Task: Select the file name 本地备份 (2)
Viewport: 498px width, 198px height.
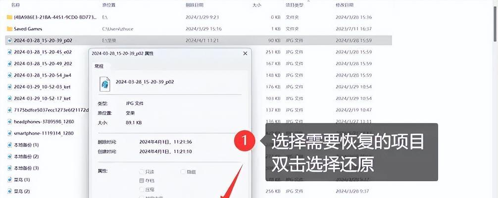Action: coord(26,156)
